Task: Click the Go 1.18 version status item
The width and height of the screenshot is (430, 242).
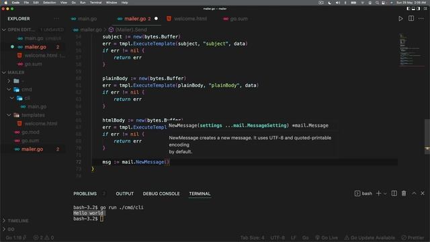Action: (16, 237)
